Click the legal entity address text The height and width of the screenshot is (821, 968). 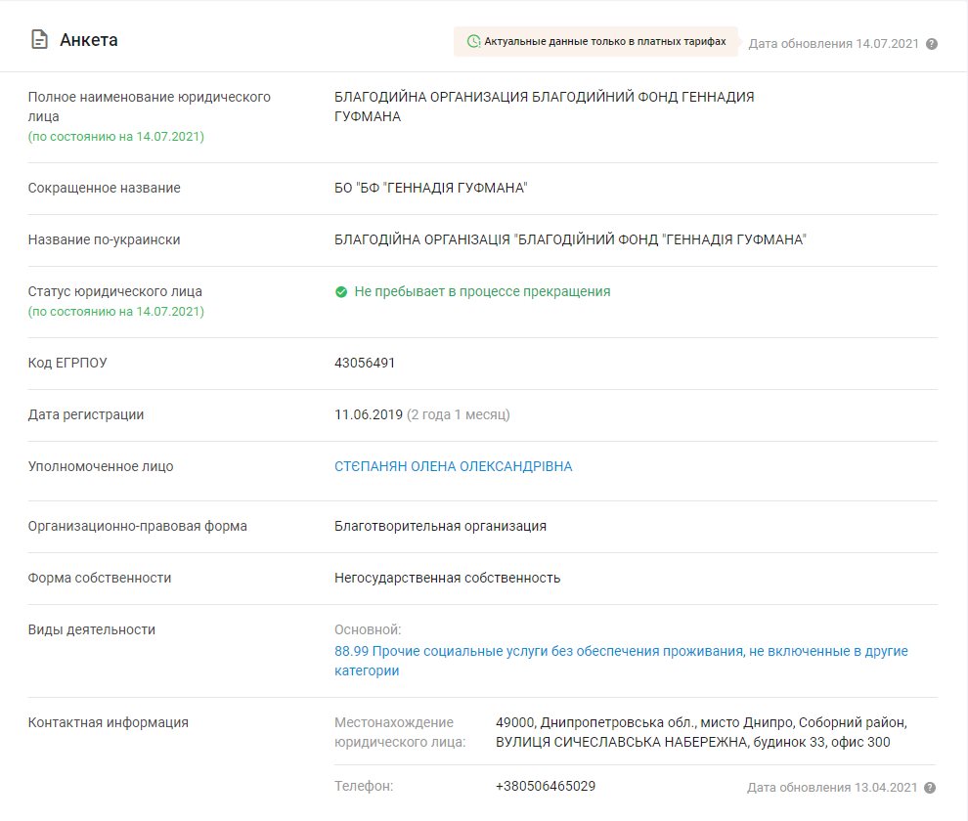point(701,732)
